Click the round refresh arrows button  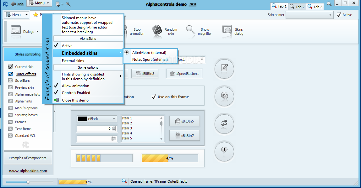(224, 124)
